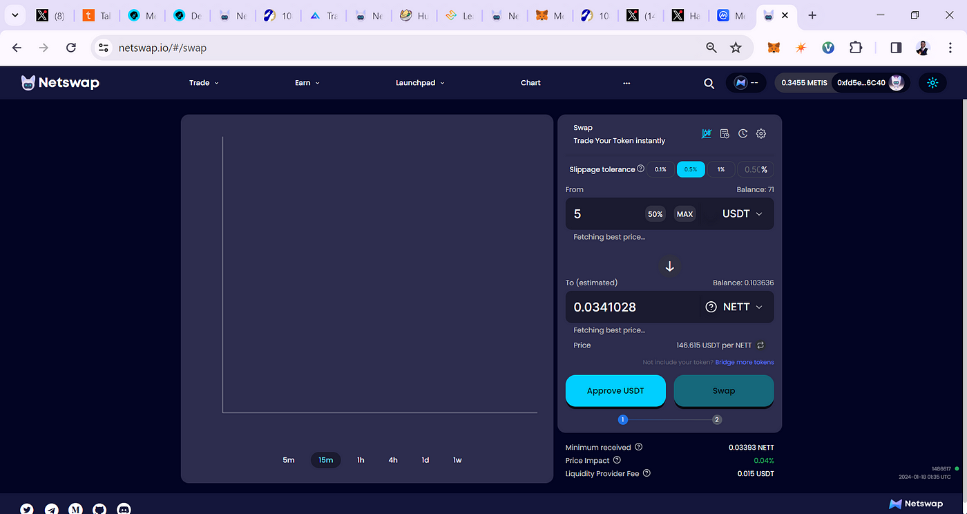
Task: Switch chart timeframe to 1w
Action: (457, 460)
